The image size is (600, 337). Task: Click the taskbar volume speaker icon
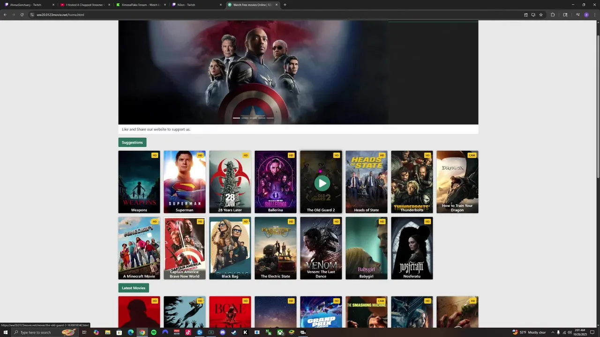pos(570,332)
